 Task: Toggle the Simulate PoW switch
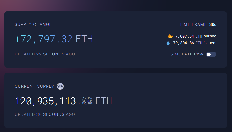pyautogui.click(x=211, y=54)
